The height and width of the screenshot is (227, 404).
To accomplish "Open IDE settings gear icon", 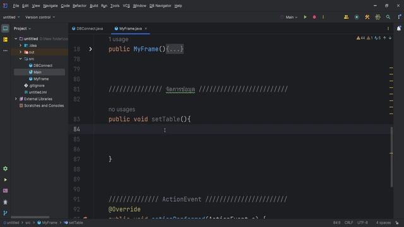I will 377,17.
